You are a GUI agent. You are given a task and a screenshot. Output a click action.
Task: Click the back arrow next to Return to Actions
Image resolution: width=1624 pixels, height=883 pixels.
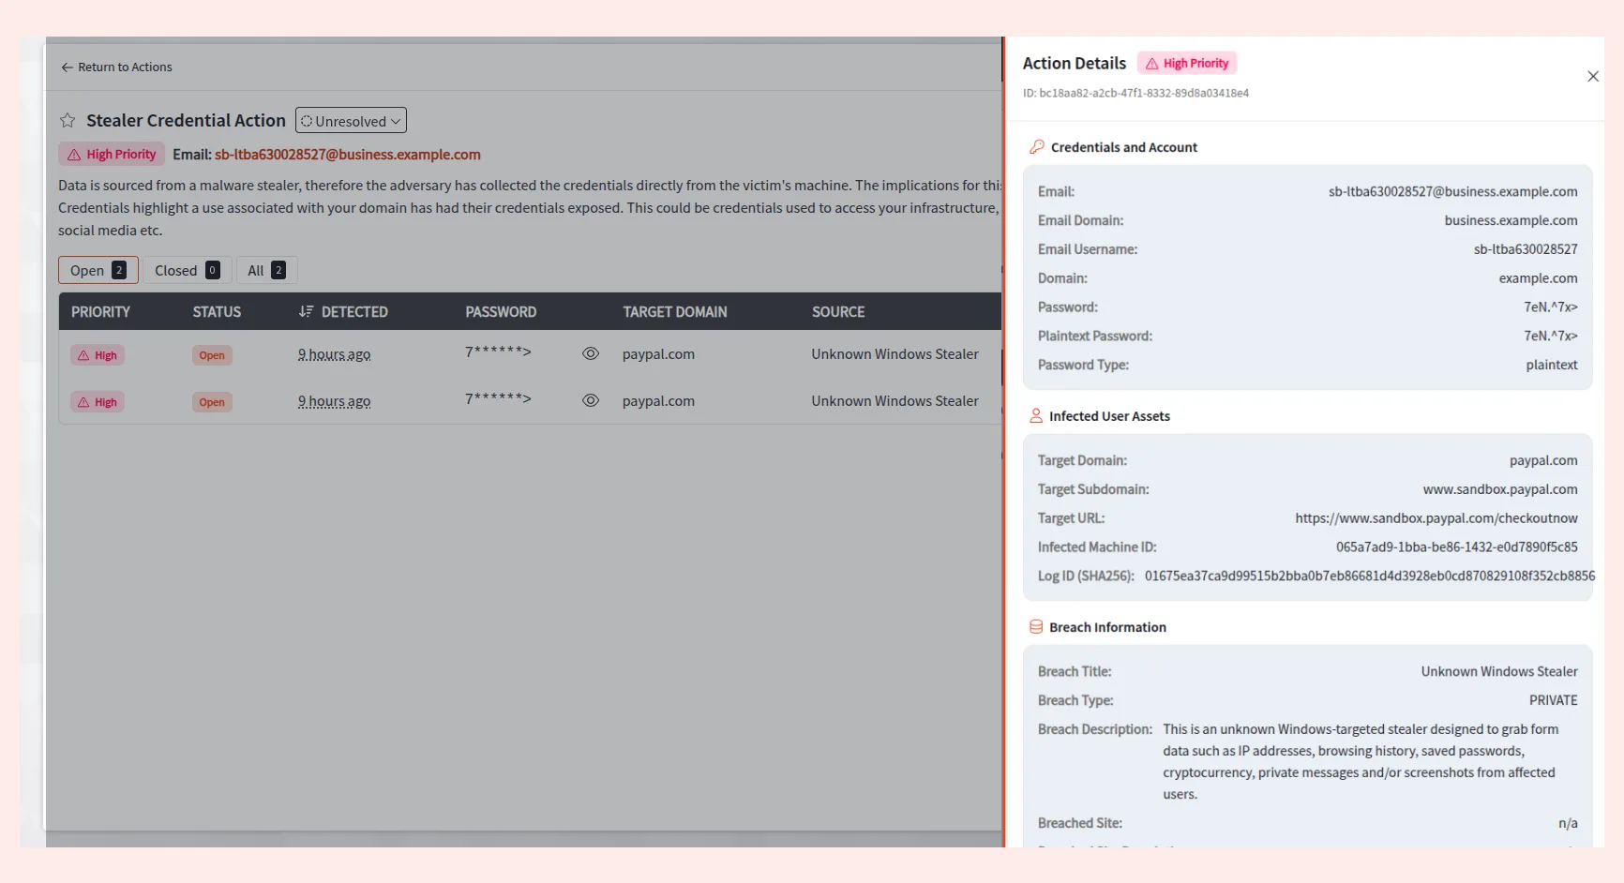tap(67, 67)
